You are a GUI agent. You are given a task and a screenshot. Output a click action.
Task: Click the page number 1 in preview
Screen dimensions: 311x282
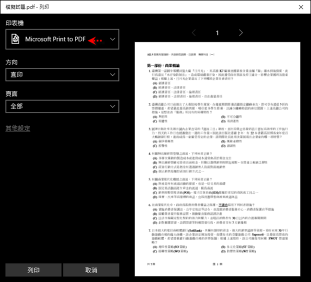217,33
